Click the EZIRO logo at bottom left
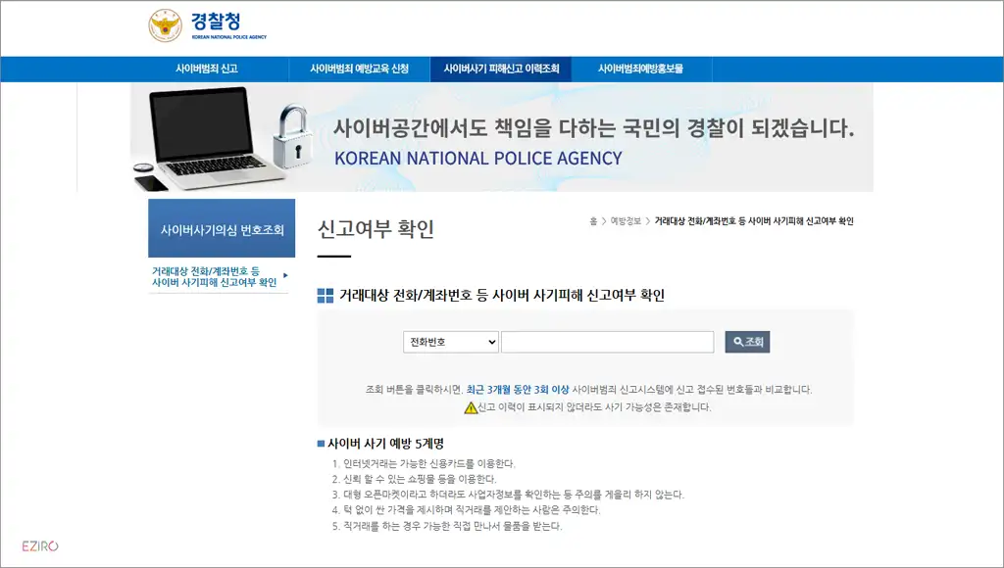 tap(41, 544)
